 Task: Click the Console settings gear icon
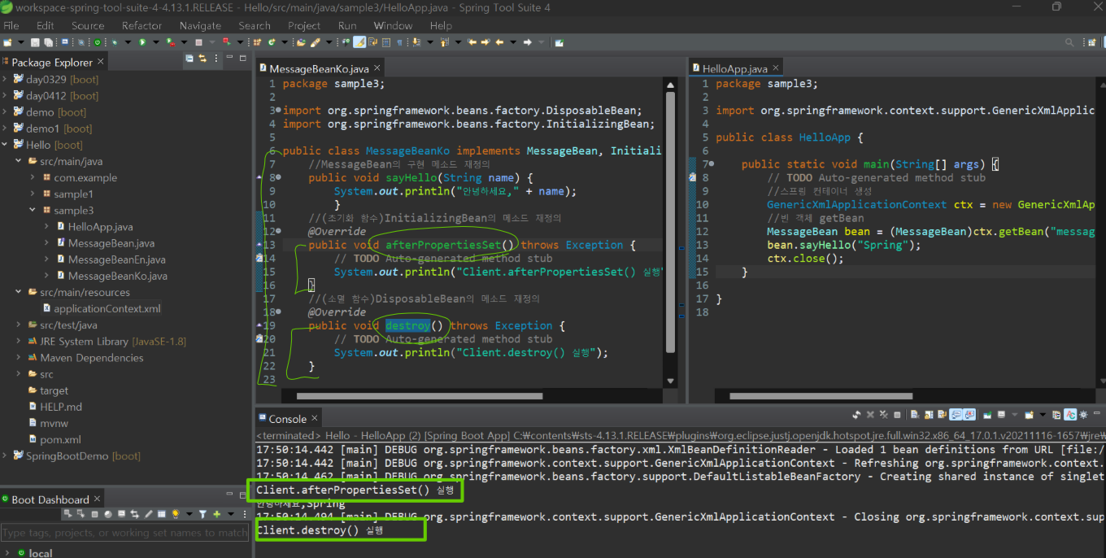[1083, 415]
